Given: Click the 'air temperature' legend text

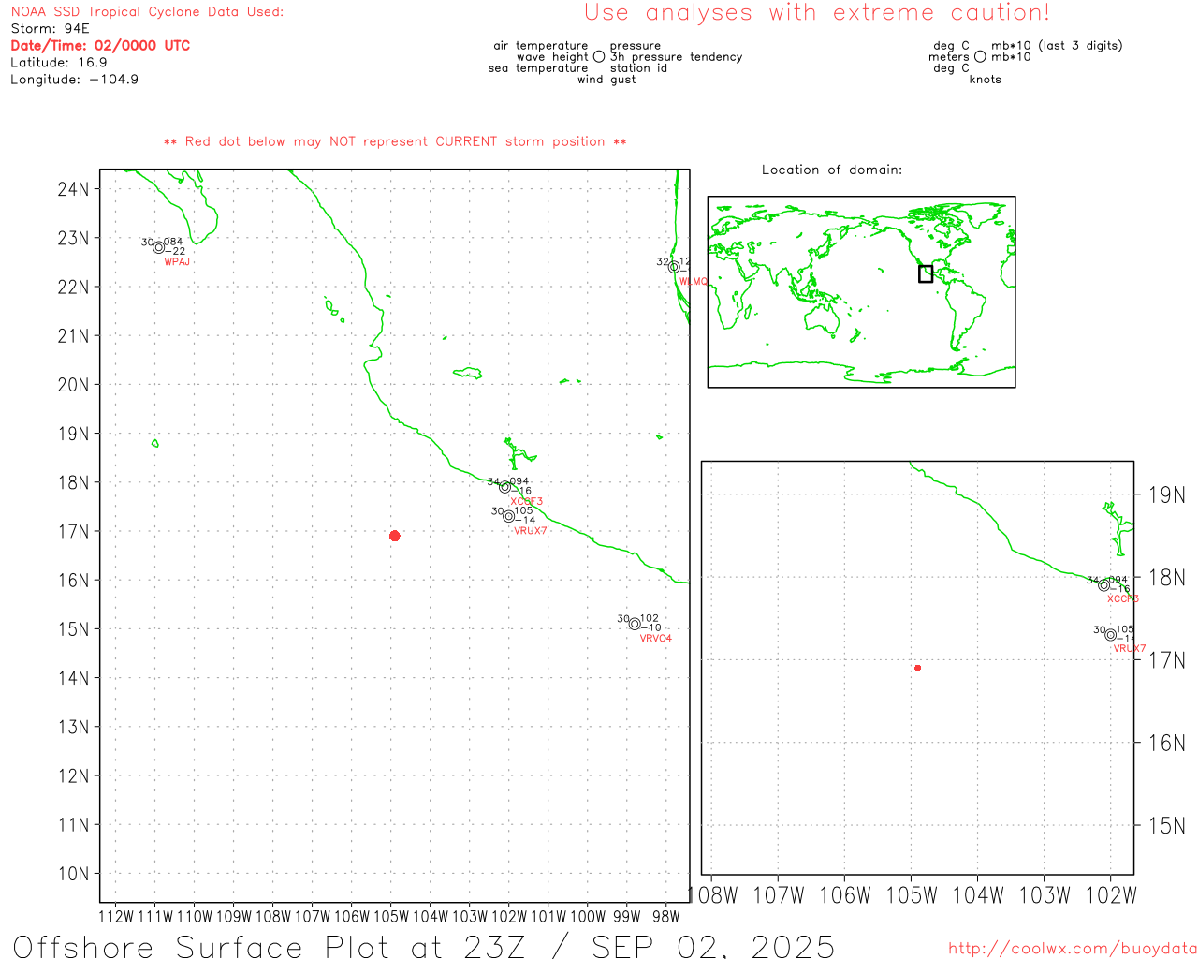Looking at the screenshot, I should coord(541,46).
